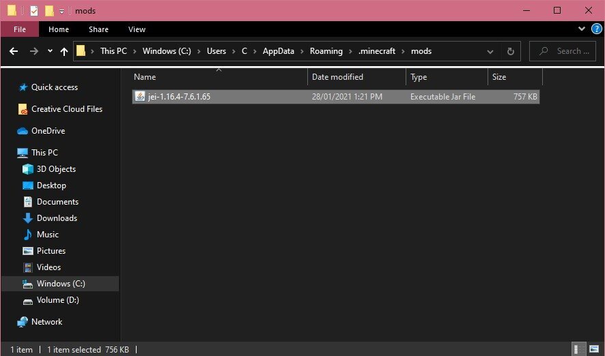
Task: Click the Java jar icon of jei file
Action: 140,96
